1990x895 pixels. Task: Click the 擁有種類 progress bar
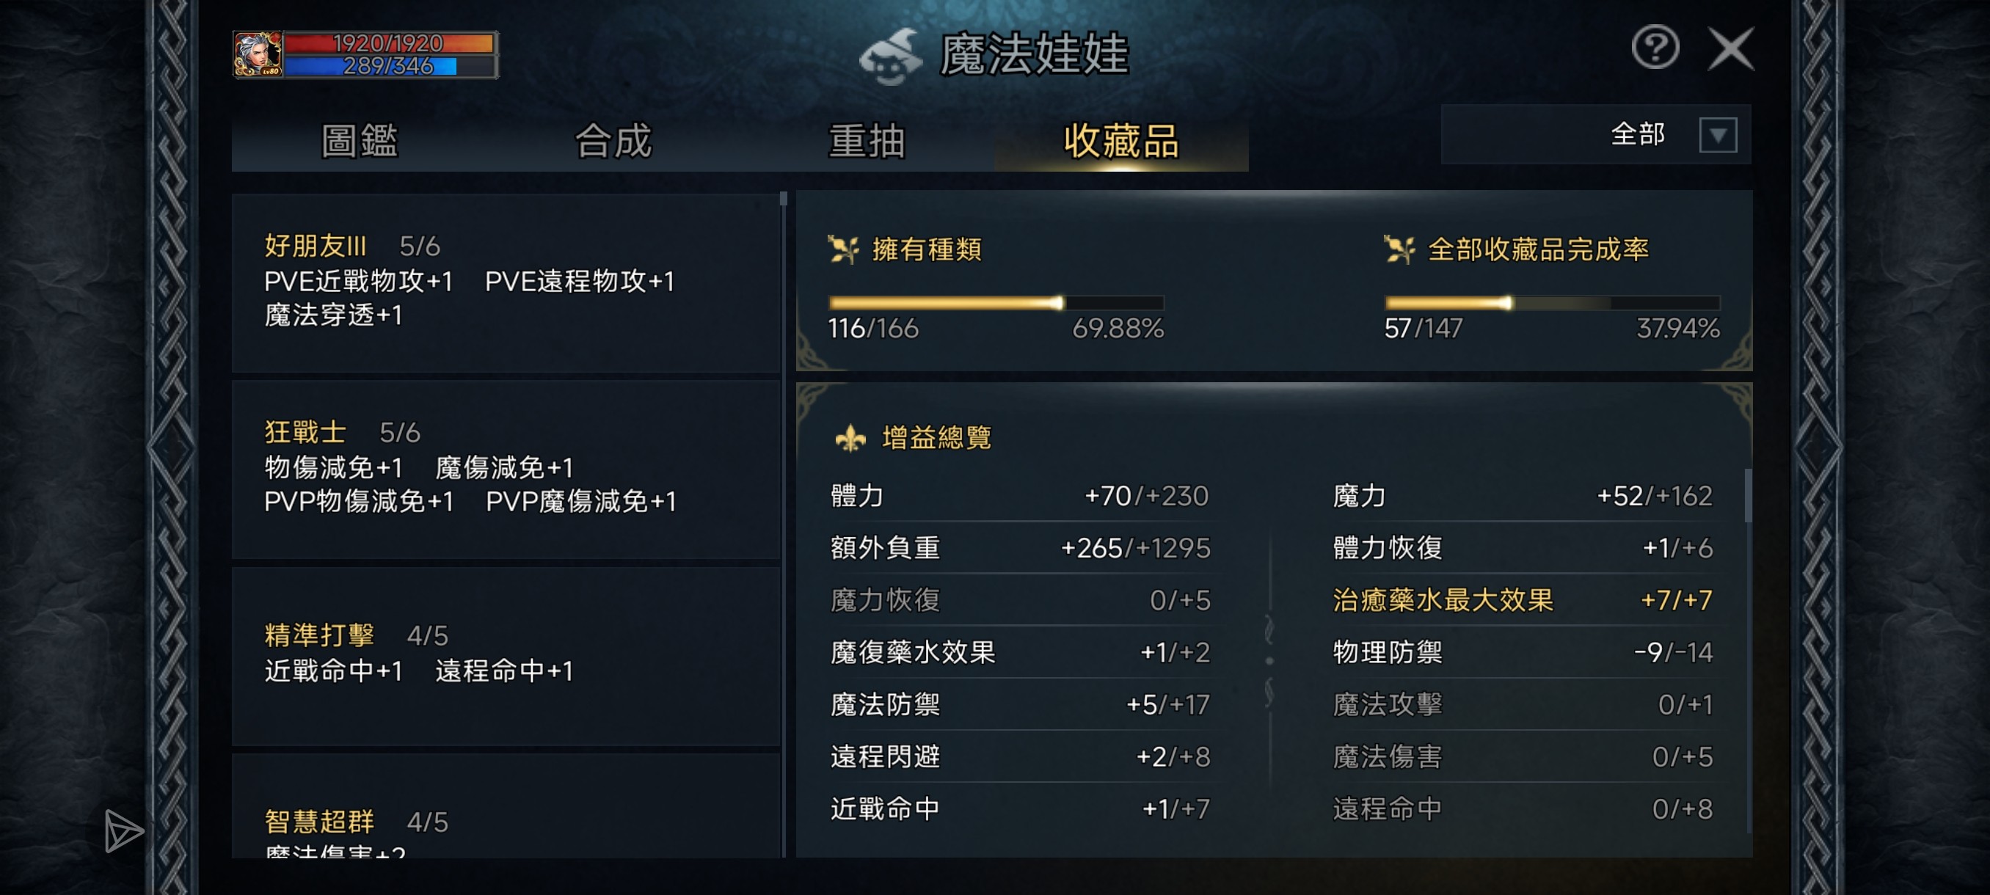point(996,303)
